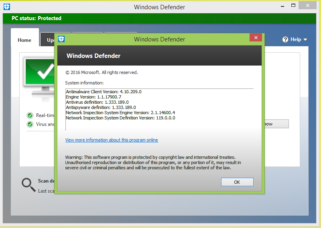Click the partially hidden Scan now button

[x=276, y=124]
